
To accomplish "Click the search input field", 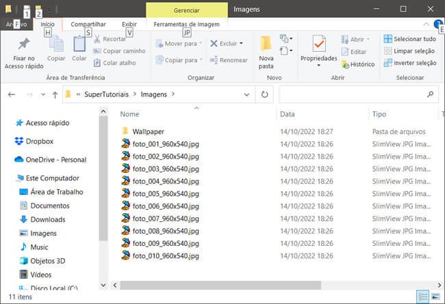I will coord(353,94).
